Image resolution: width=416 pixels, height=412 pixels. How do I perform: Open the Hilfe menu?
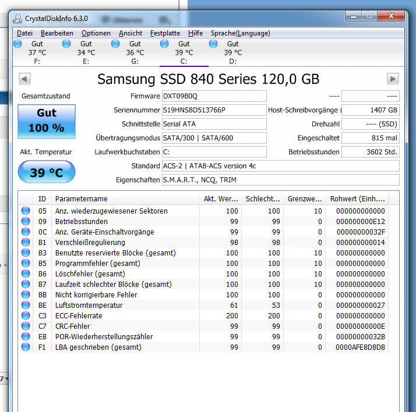195,33
